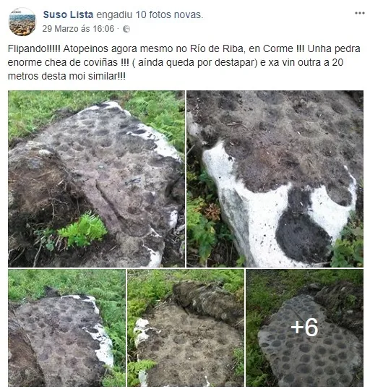This screenshot has width=370, height=389.
Task: Open the close-up photo of white quartz rock
Action: [275, 179]
